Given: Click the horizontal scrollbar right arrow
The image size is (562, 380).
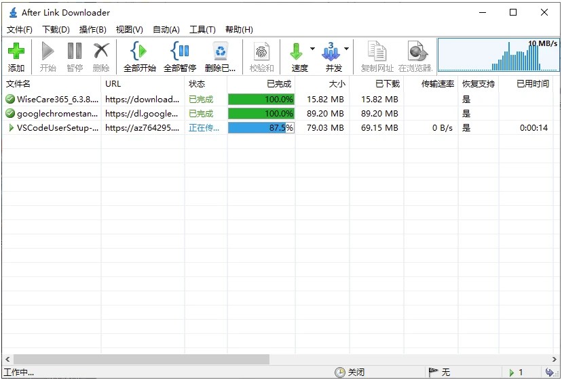Looking at the screenshot, I should coord(555,359).
